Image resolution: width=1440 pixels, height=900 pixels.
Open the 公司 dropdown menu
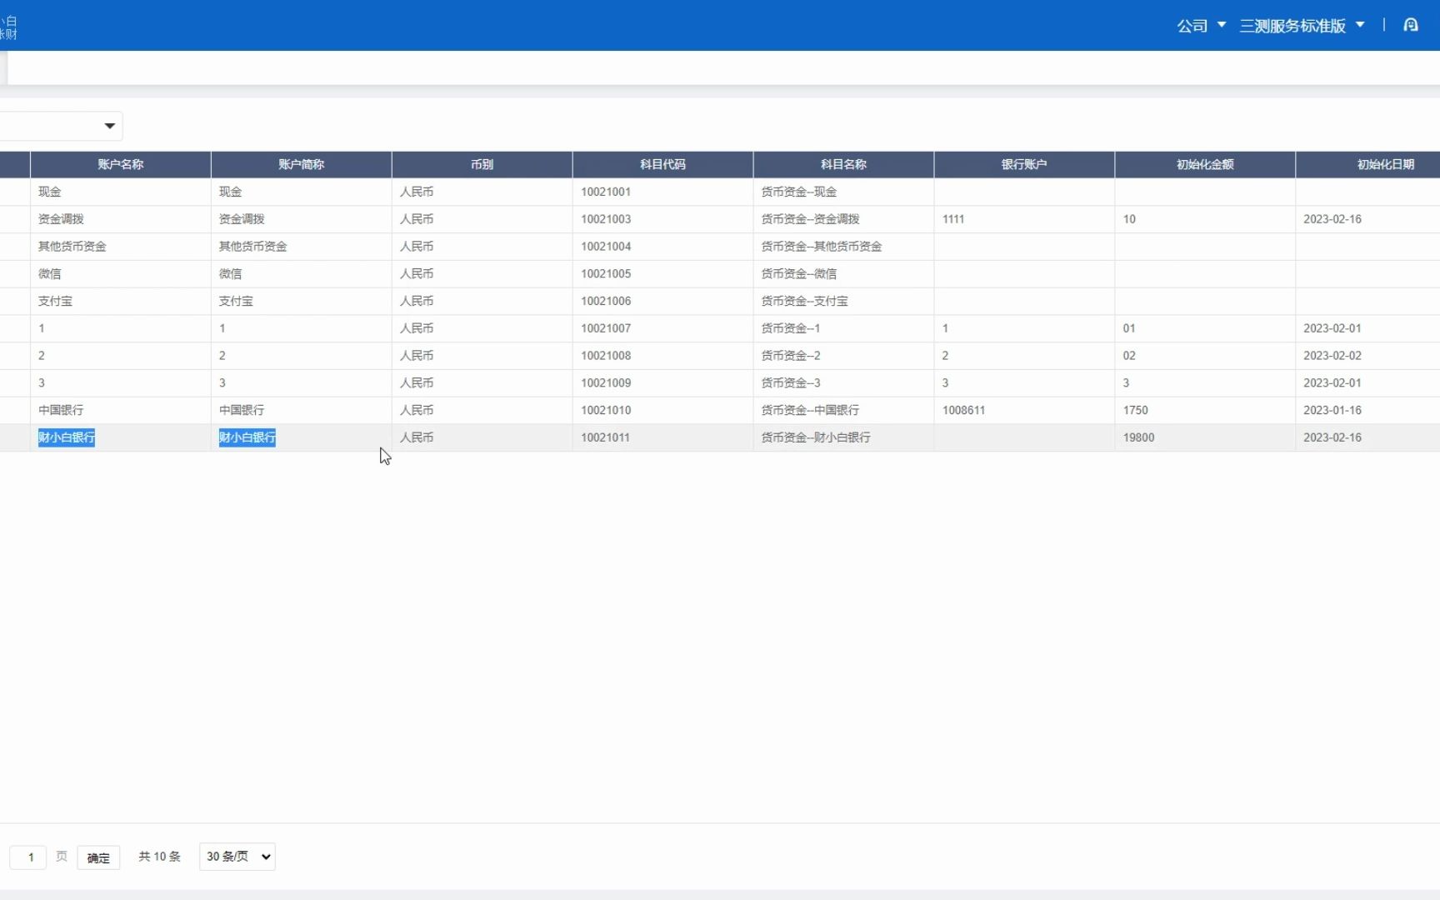tap(1201, 26)
